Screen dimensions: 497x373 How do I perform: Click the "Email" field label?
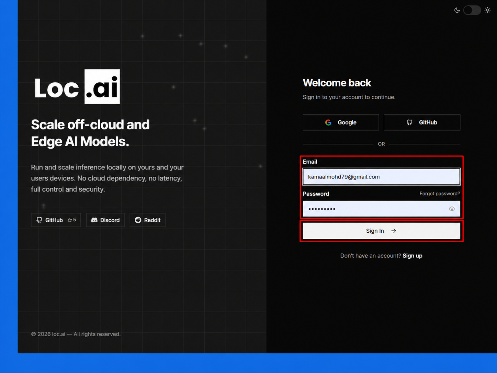tap(310, 162)
